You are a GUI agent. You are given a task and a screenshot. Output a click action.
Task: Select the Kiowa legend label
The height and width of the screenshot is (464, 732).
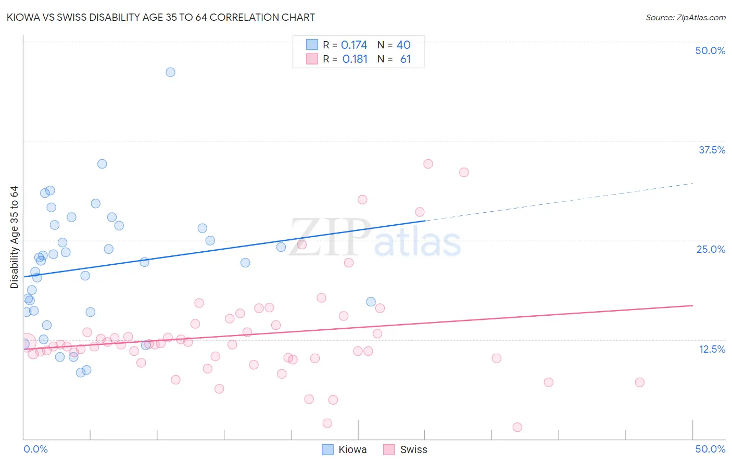352,449
